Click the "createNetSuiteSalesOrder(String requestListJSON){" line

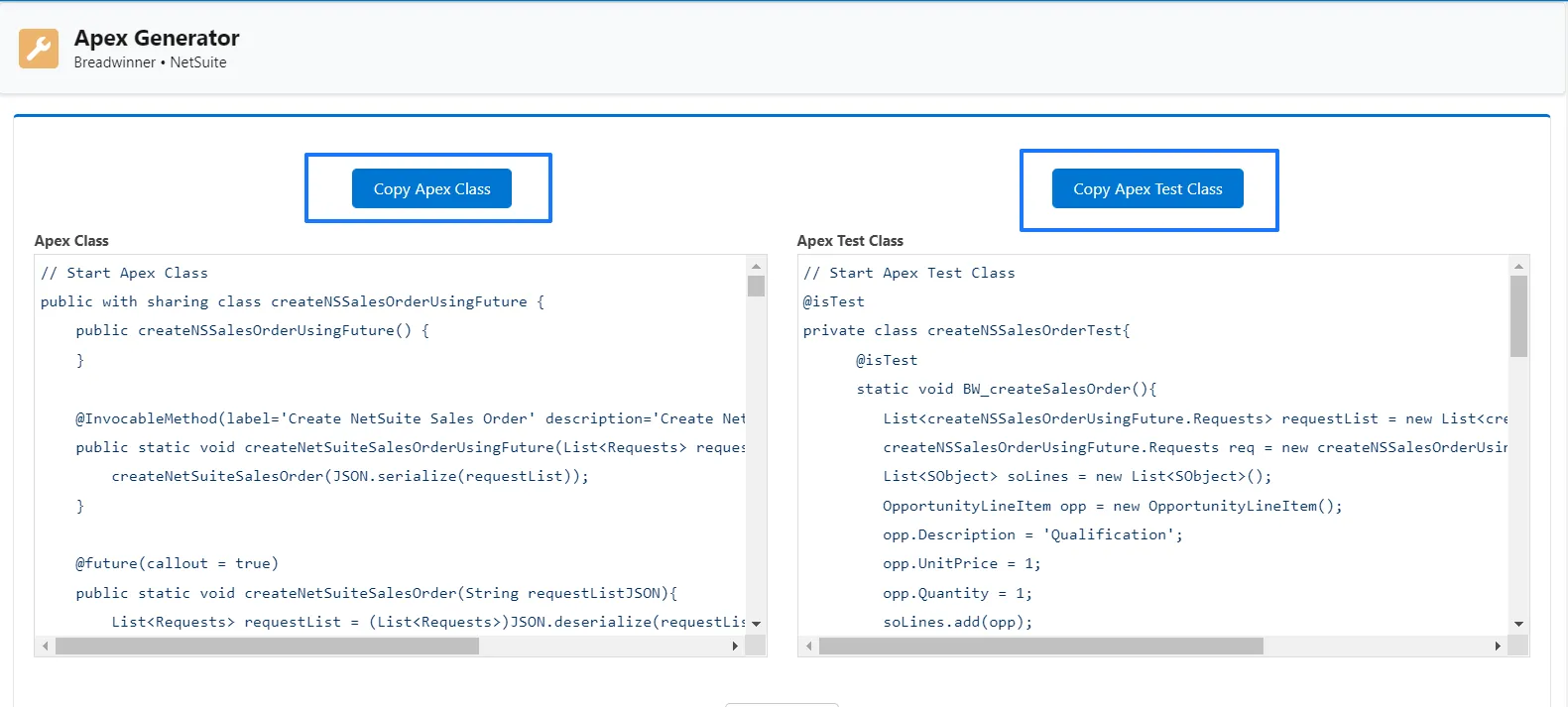(377, 593)
